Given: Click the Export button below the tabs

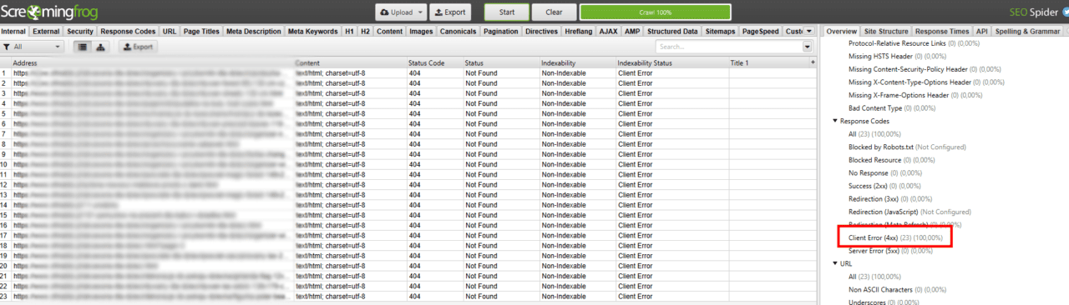Looking at the screenshot, I should pyautogui.click(x=139, y=47).
